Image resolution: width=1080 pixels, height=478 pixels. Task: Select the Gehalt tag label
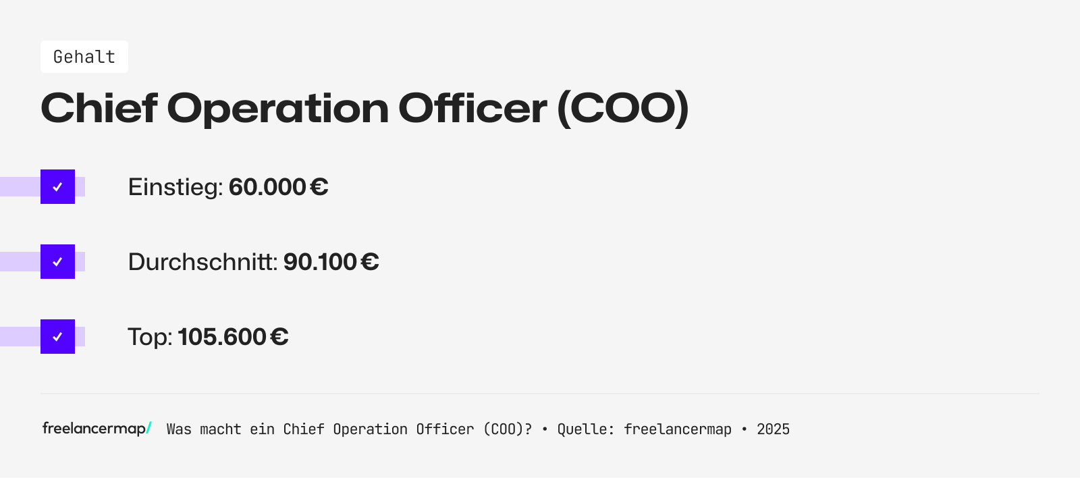84,57
